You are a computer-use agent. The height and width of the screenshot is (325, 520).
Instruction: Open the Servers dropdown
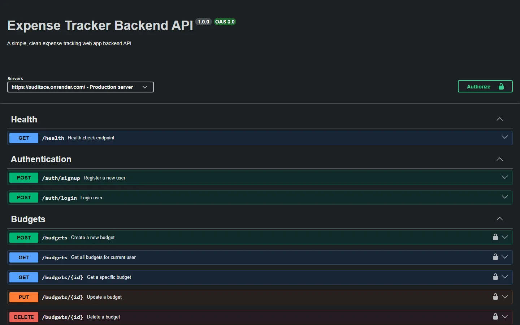81,87
